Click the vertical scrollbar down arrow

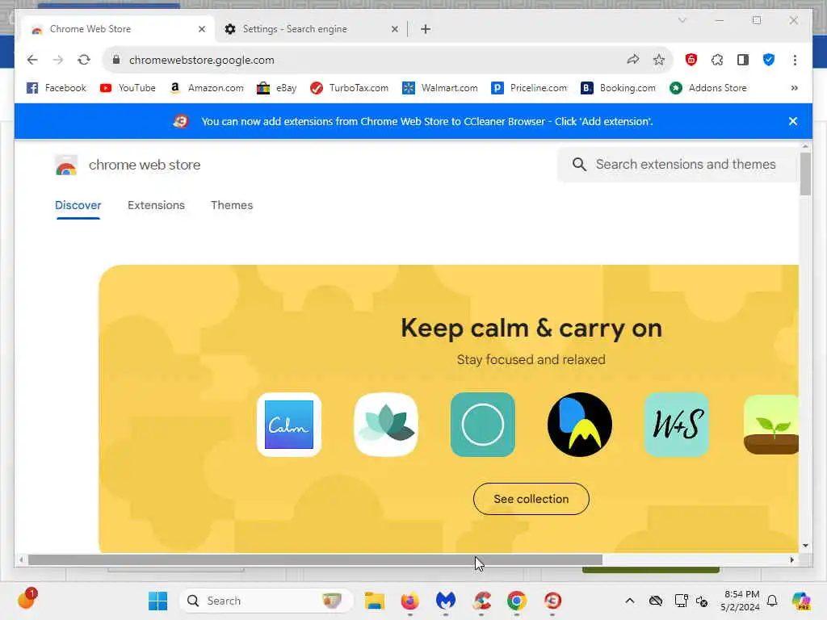click(805, 546)
